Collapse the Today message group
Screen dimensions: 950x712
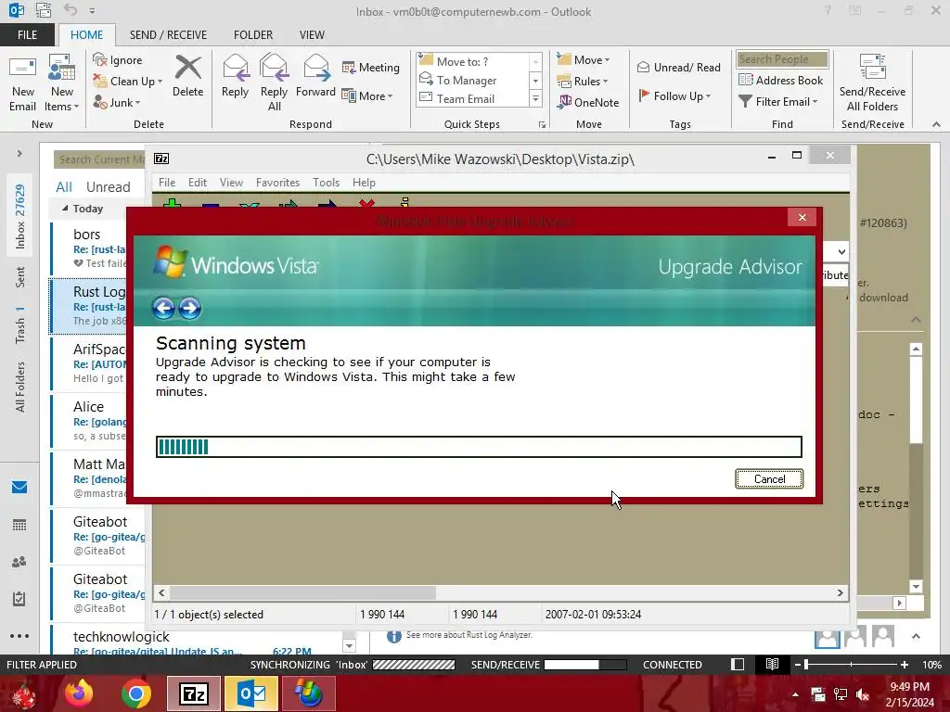point(65,209)
